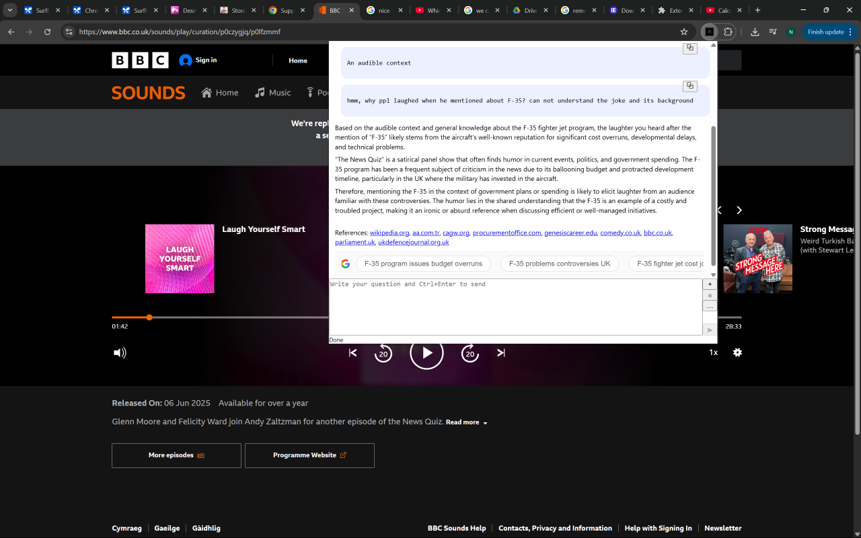This screenshot has height=538, width=861.
Task: Send the question with the arrow button
Action: 710,330
